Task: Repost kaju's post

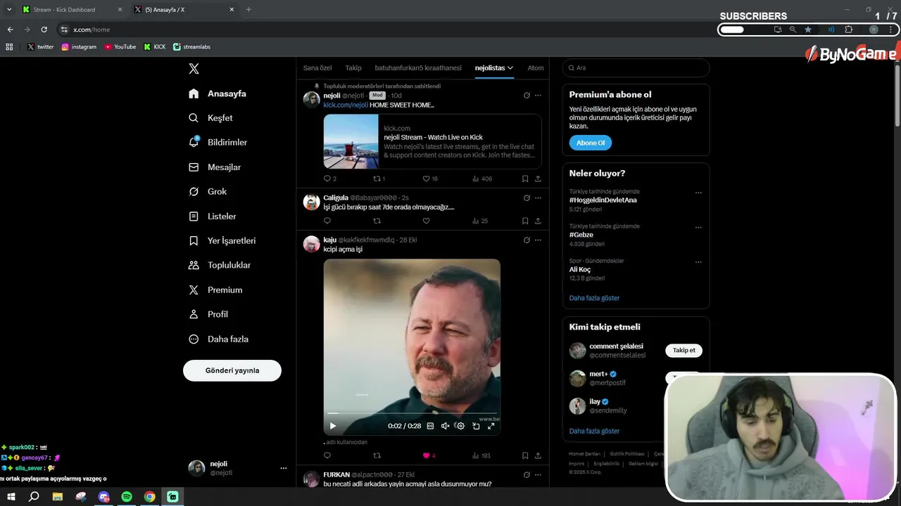Action: coord(377,455)
